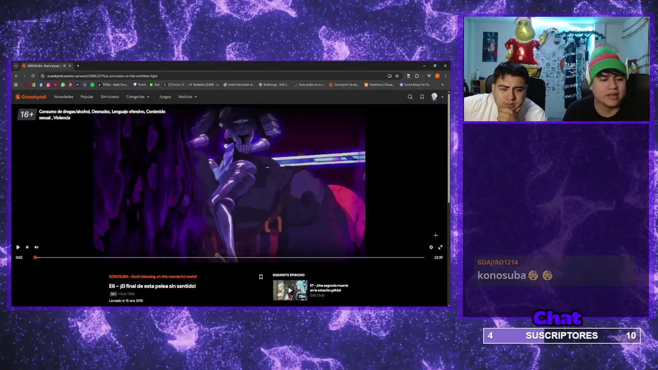The width and height of the screenshot is (658, 370).
Task: Open the Facebook bookmark icon
Action: 41,85
